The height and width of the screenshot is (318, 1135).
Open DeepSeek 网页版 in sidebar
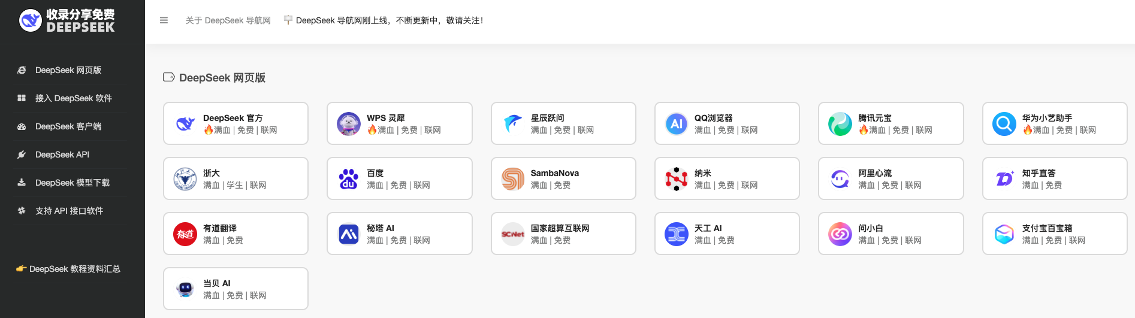pyautogui.click(x=68, y=70)
